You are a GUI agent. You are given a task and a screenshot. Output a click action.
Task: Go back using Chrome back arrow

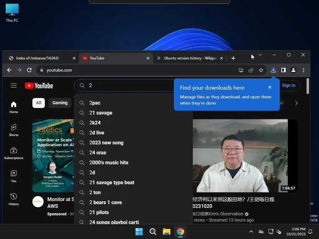pyautogui.click(x=9, y=70)
